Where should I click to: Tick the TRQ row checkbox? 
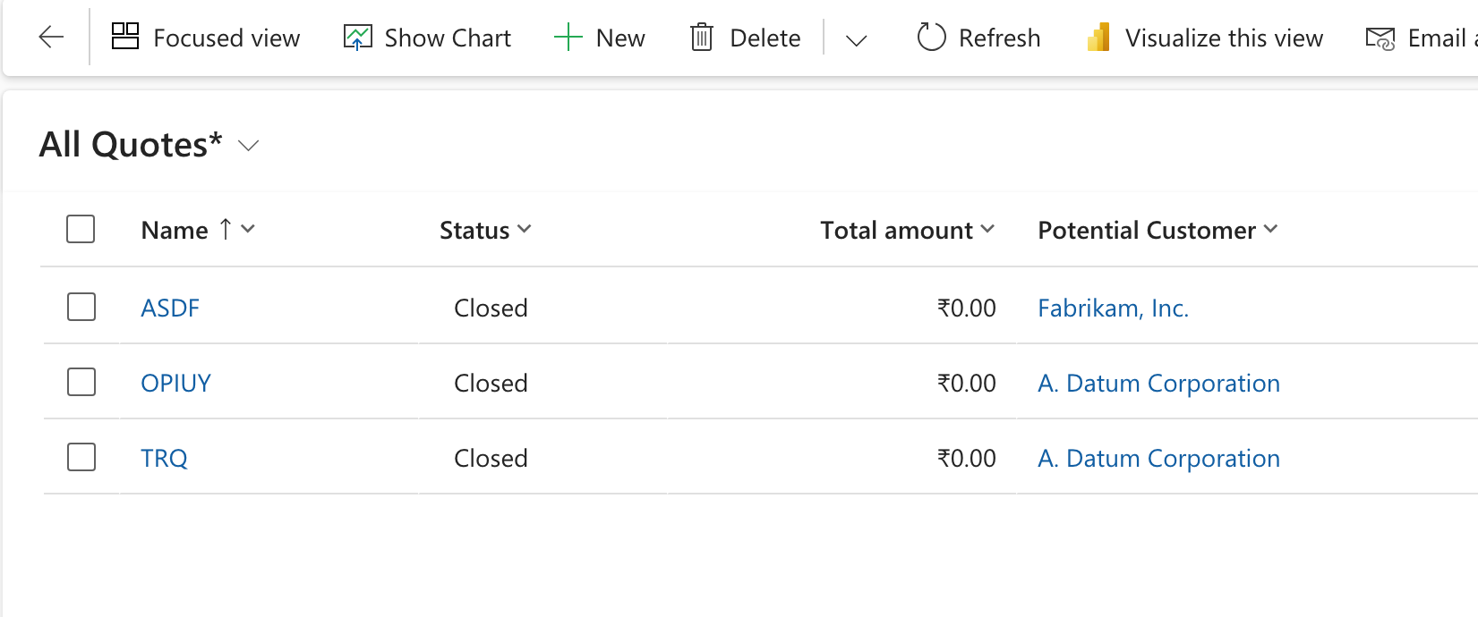[x=81, y=457]
